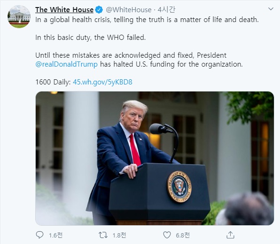The height and width of the screenshot is (244, 280).
Task: Retweet using the retweet arrows icon
Action: point(103,235)
